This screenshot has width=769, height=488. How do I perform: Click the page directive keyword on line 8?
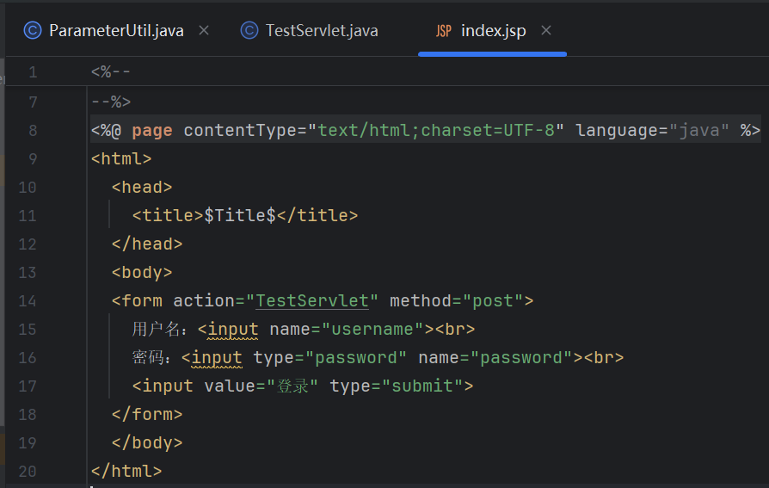(152, 131)
